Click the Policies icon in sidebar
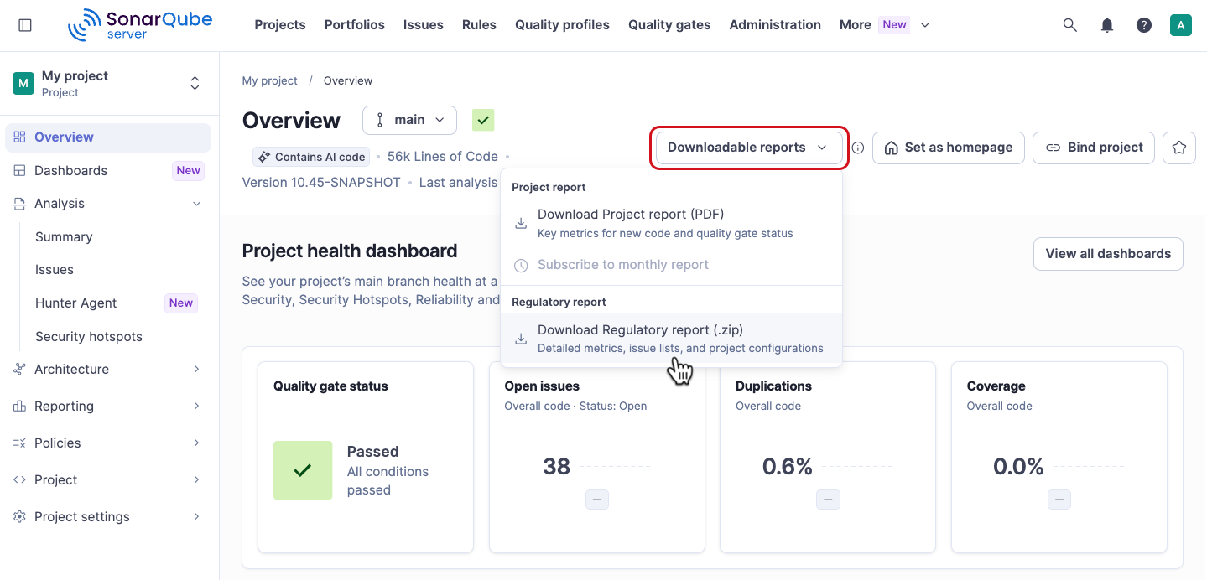Viewport: 1207px width, 580px height. (x=20, y=443)
